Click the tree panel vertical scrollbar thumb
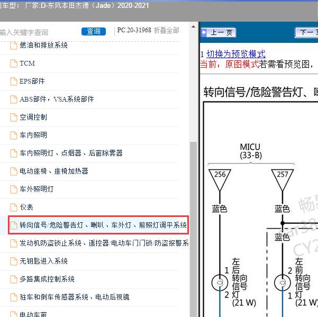 click(193, 229)
